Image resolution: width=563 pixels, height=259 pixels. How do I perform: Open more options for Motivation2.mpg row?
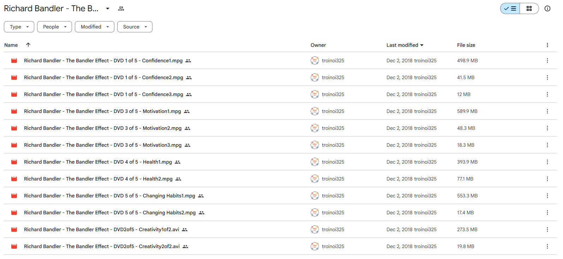pos(547,128)
